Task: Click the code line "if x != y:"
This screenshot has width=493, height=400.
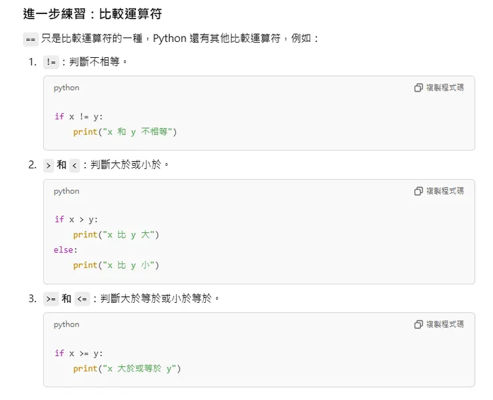Action: (x=79, y=116)
